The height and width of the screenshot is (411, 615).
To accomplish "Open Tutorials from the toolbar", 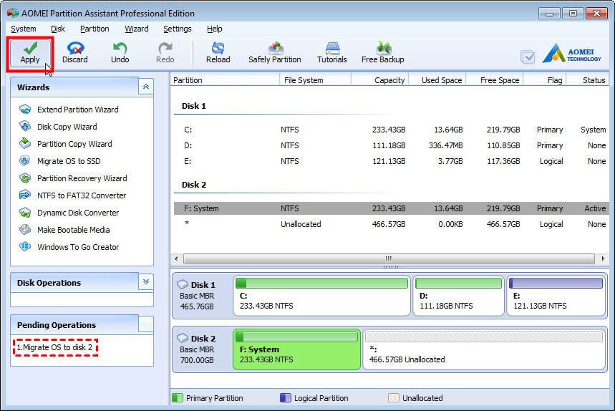I will click(331, 53).
